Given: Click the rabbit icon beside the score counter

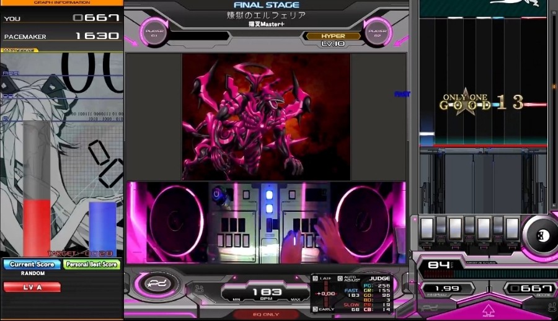Looking at the screenshot, I should 552,306.
